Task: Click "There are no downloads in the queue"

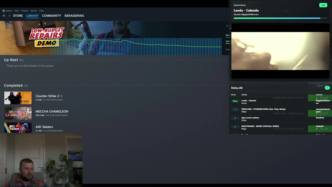Action: 30,66
